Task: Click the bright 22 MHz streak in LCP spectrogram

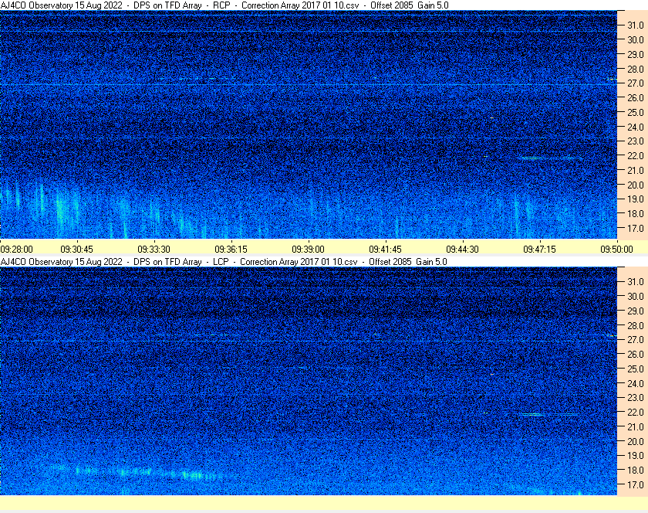Action: tap(548, 414)
